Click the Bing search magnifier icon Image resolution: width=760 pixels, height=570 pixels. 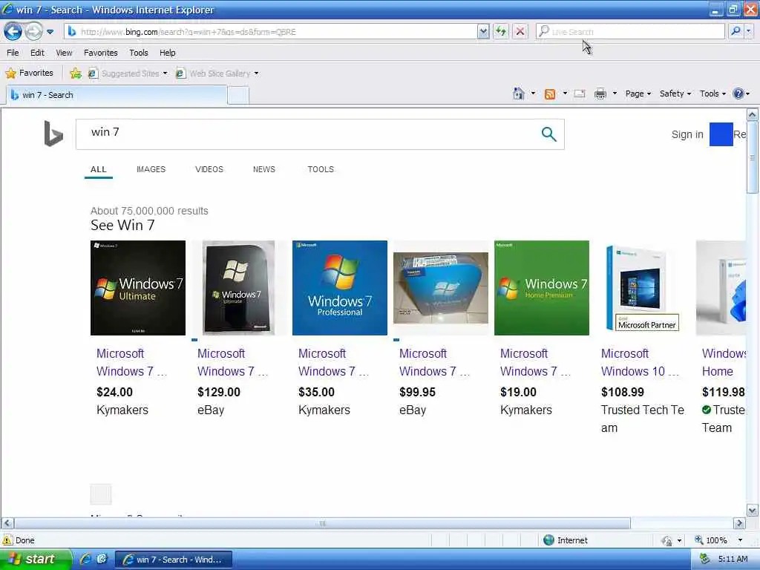pos(548,134)
